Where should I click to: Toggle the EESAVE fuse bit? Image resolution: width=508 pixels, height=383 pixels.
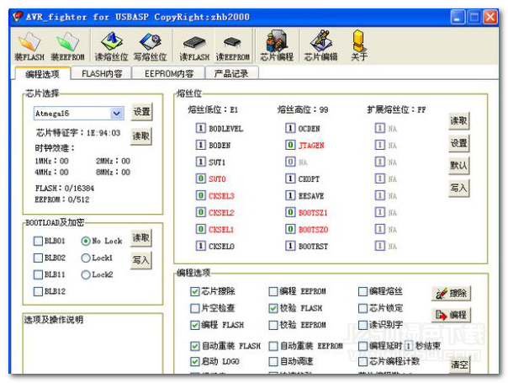pos(290,195)
